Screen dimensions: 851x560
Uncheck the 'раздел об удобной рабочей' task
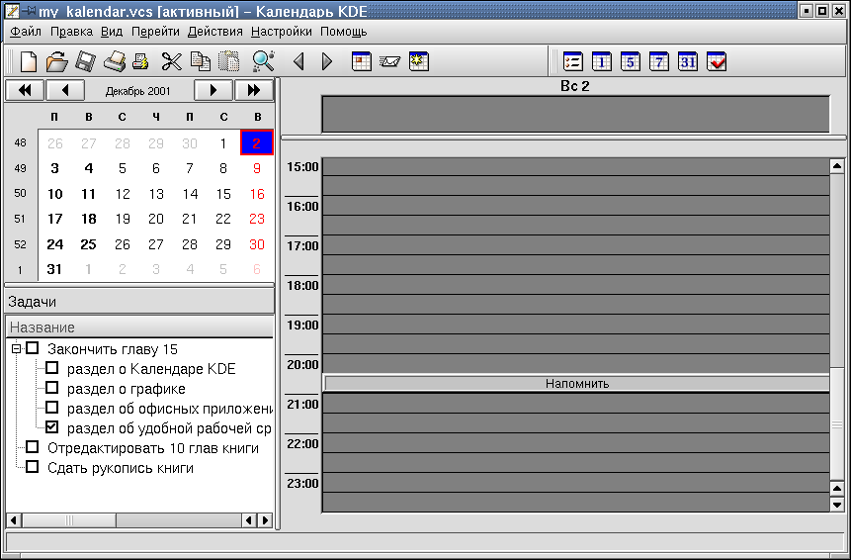click(52, 427)
